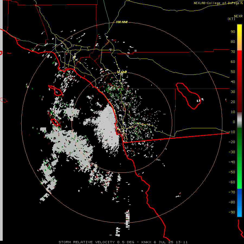Viewport: 244px width, 244px height.
Task: Click the NEXR label above the scale
Action: coord(238,16)
